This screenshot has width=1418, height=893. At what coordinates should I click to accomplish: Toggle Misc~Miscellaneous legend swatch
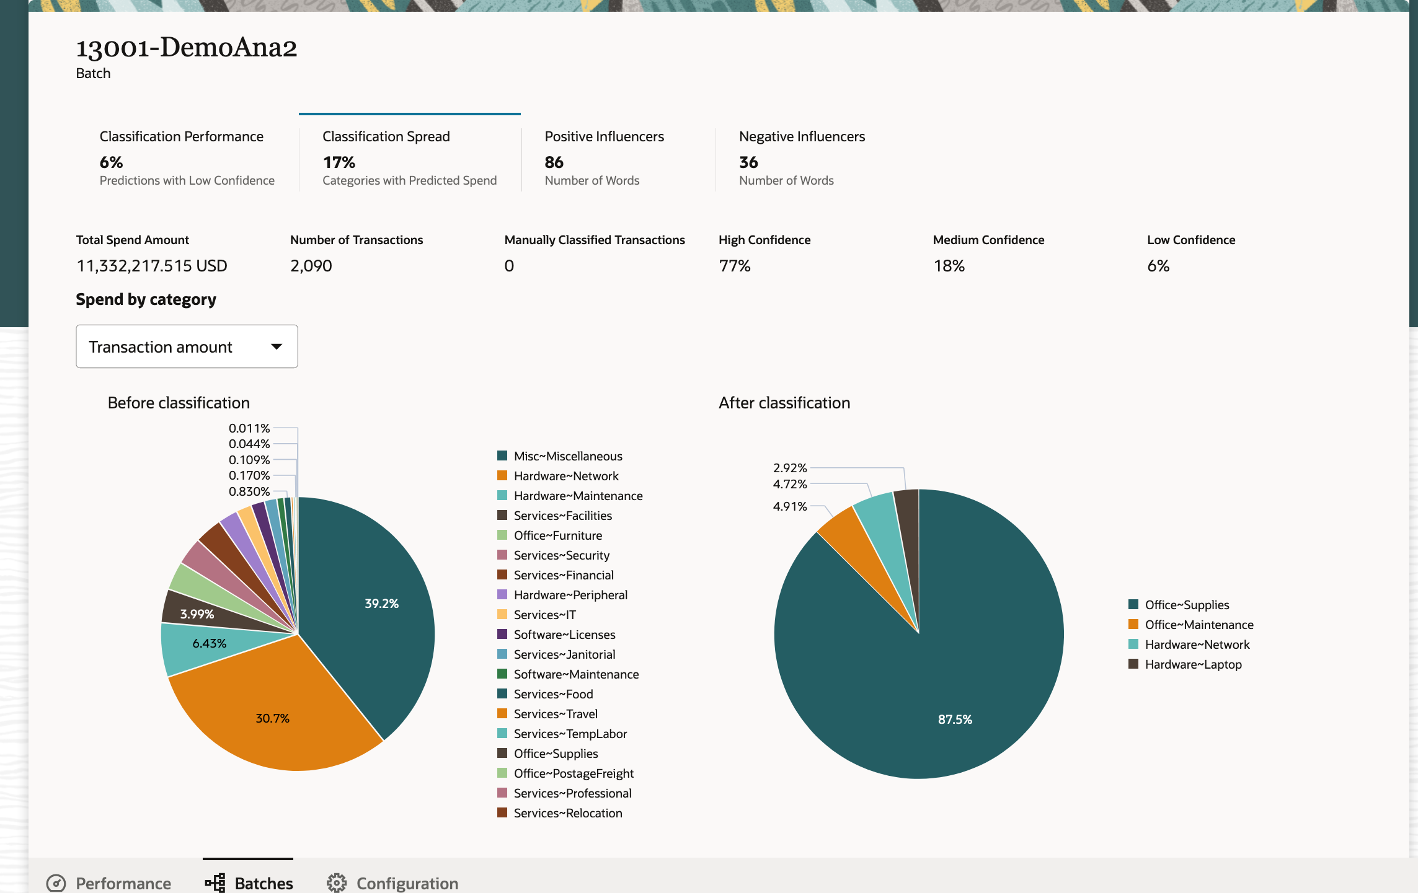(x=502, y=456)
